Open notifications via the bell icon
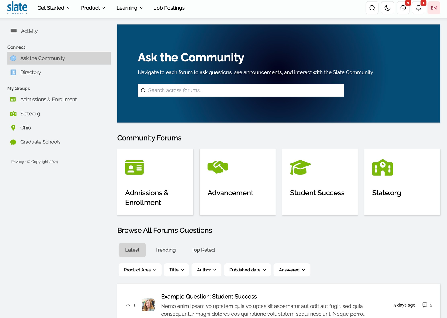The width and height of the screenshot is (447, 318). [x=418, y=8]
